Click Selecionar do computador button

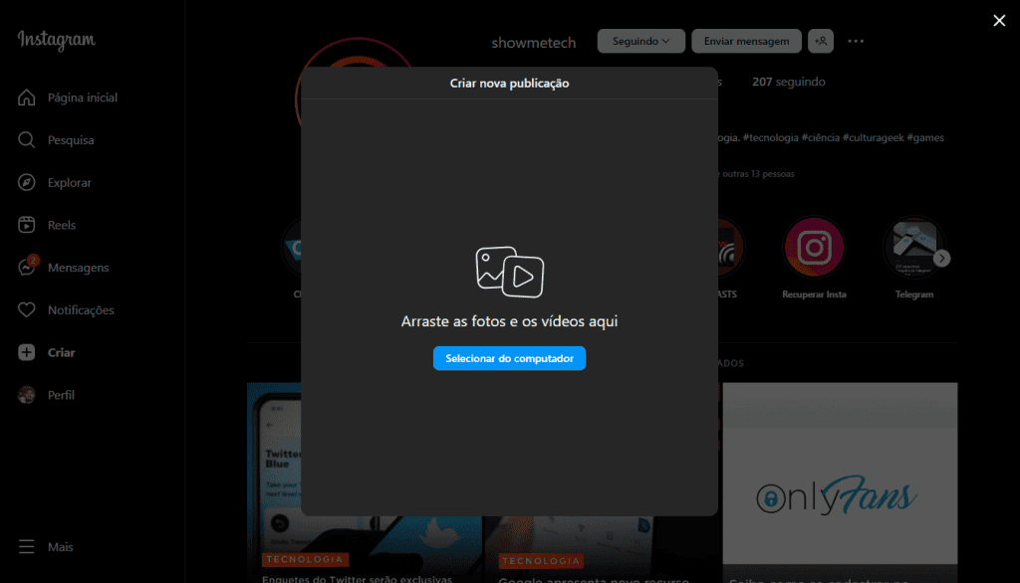click(509, 358)
